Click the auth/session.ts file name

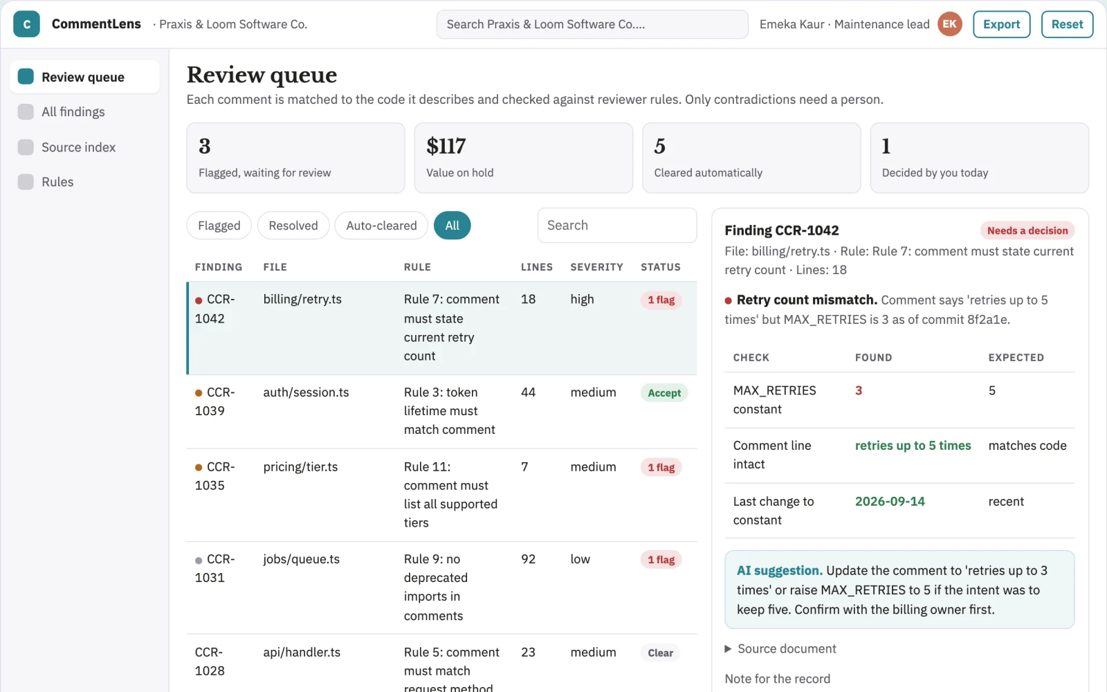coord(306,392)
